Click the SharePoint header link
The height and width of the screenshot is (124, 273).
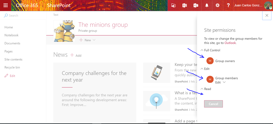[59, 5]
